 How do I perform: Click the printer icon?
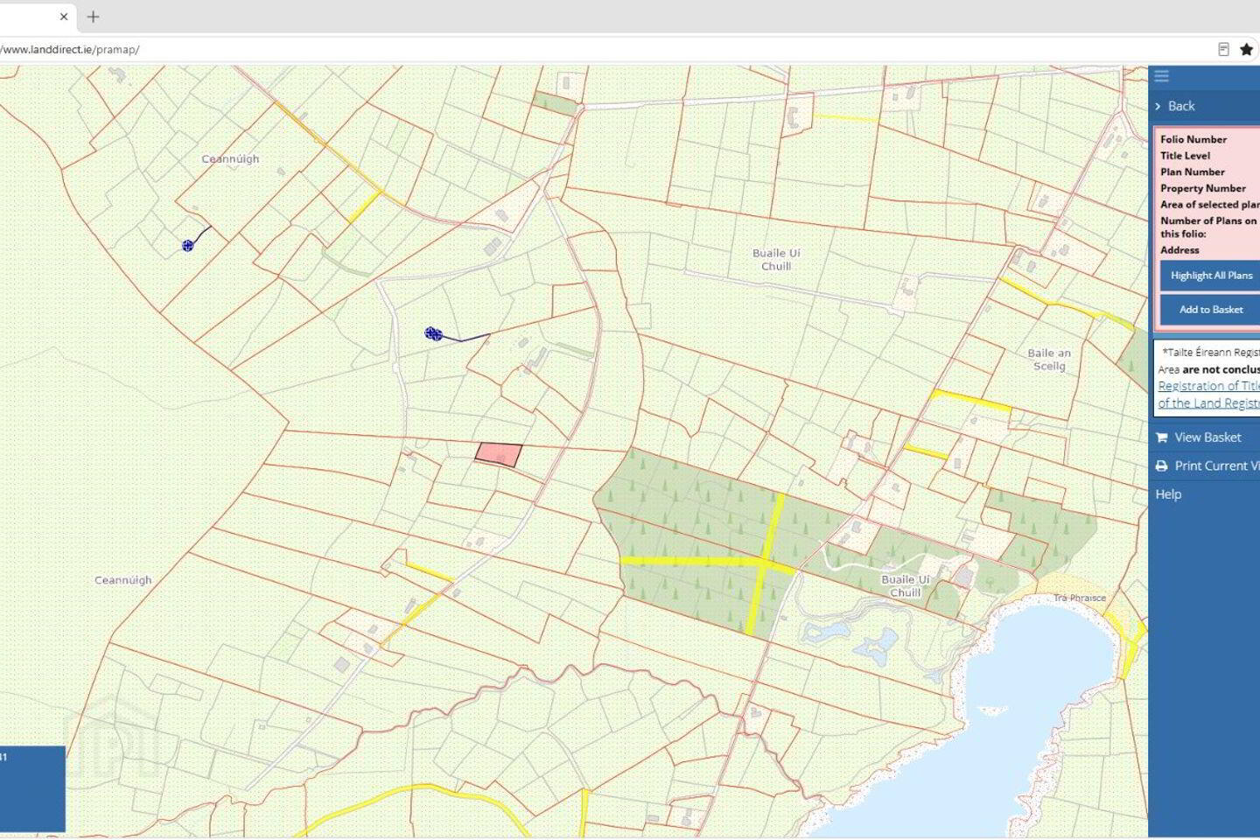[x=1162, y=466]
